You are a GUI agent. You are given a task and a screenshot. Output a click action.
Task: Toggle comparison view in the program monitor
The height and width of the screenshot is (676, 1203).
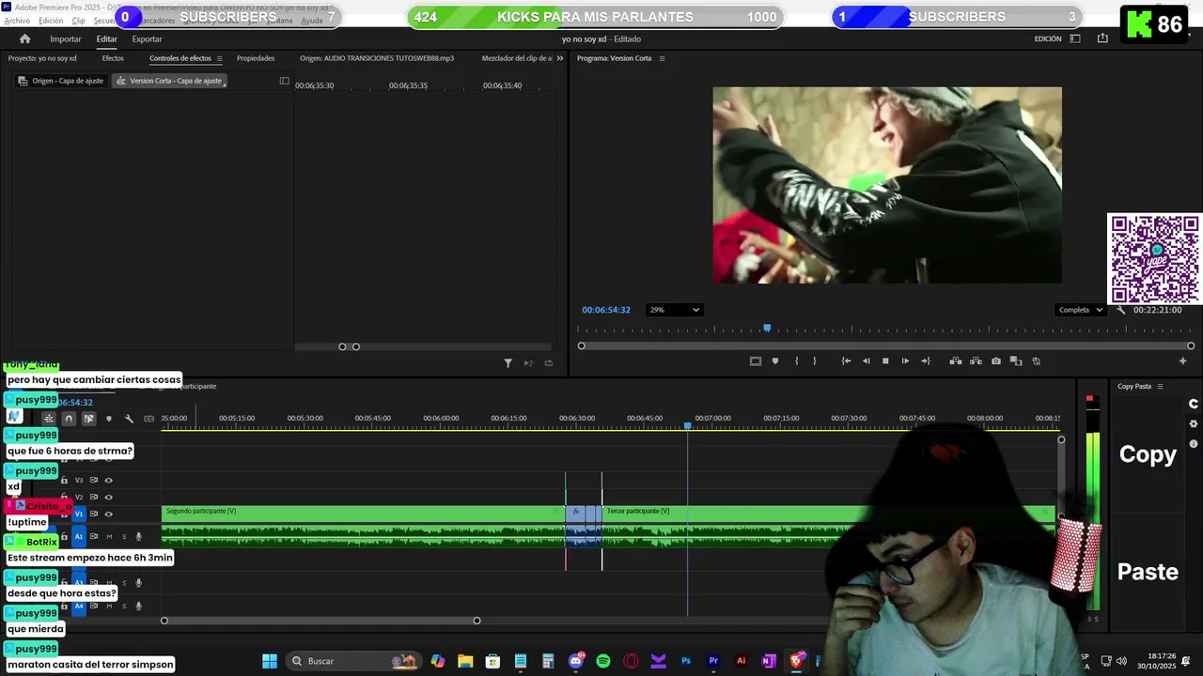(x=1016, y=361)
